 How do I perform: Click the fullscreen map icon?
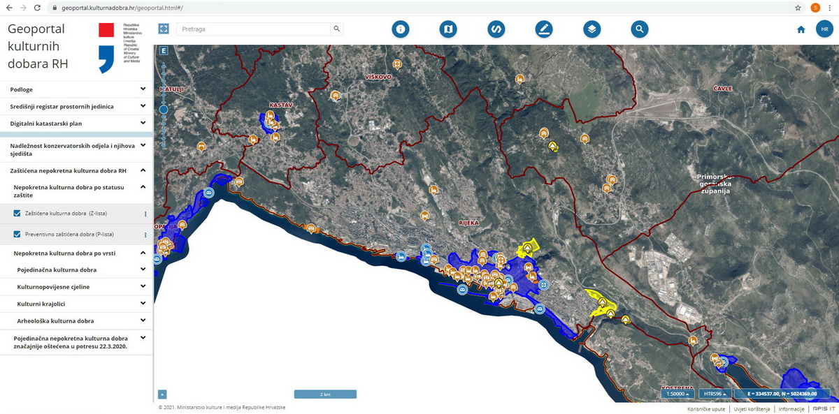[164, 29]
